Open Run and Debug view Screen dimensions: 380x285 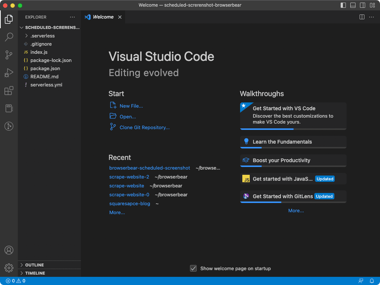pos(9,73)
